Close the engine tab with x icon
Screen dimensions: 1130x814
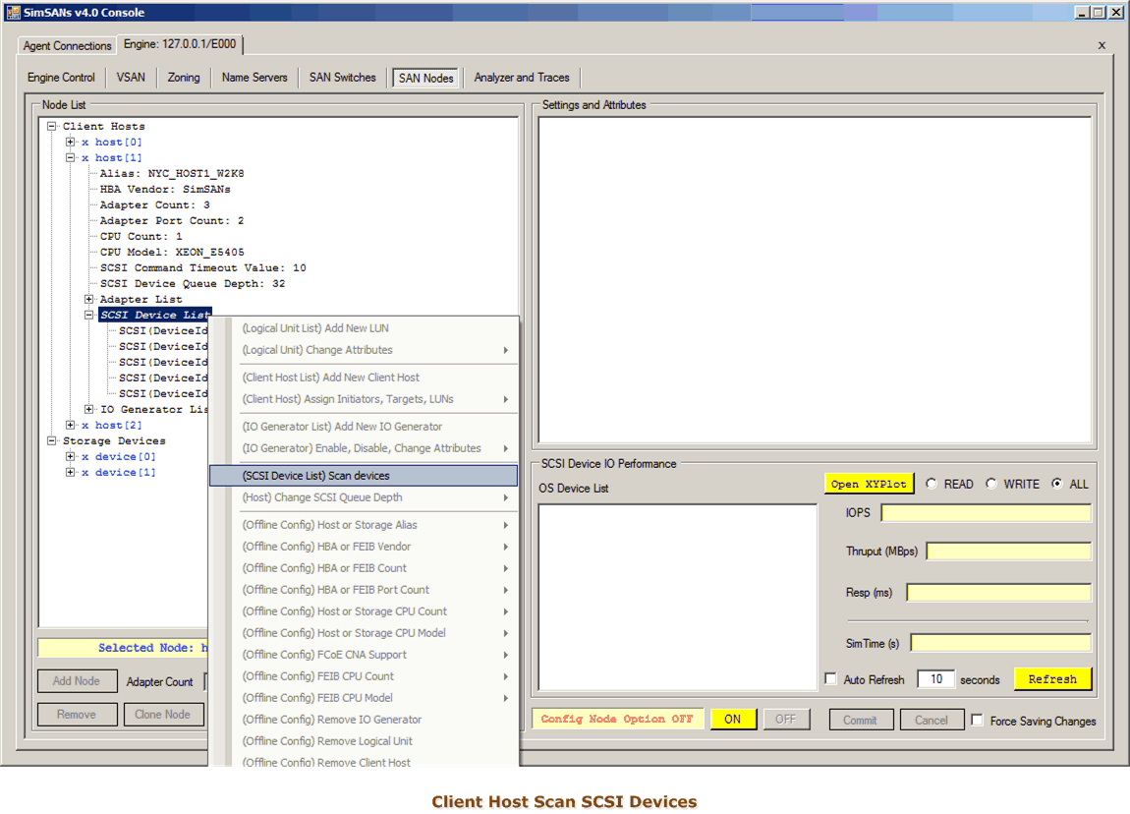pos(1102,45)
